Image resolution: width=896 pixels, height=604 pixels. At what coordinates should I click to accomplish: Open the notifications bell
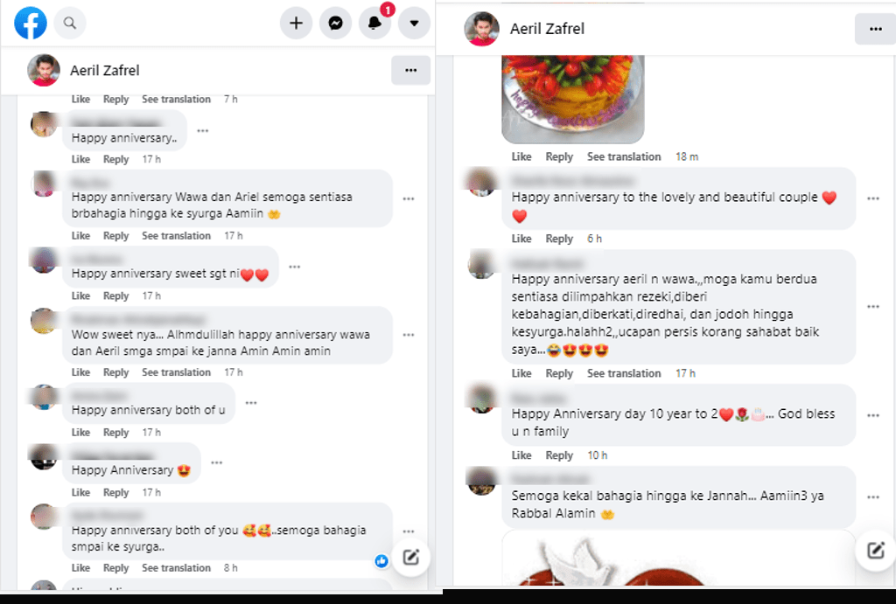point(374,23)
